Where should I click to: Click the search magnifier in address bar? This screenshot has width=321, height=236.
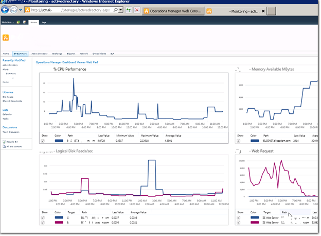pos(115,10)
